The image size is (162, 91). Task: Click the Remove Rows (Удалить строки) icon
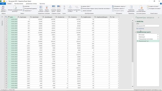[x=59, y=7]
